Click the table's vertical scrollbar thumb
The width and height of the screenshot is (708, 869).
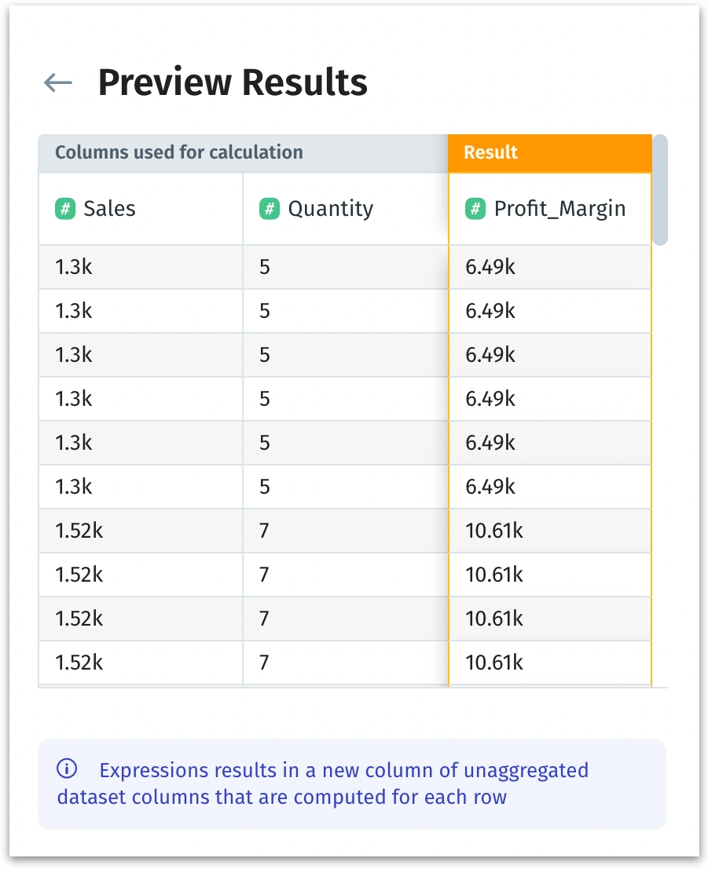[x=660, y=190]
